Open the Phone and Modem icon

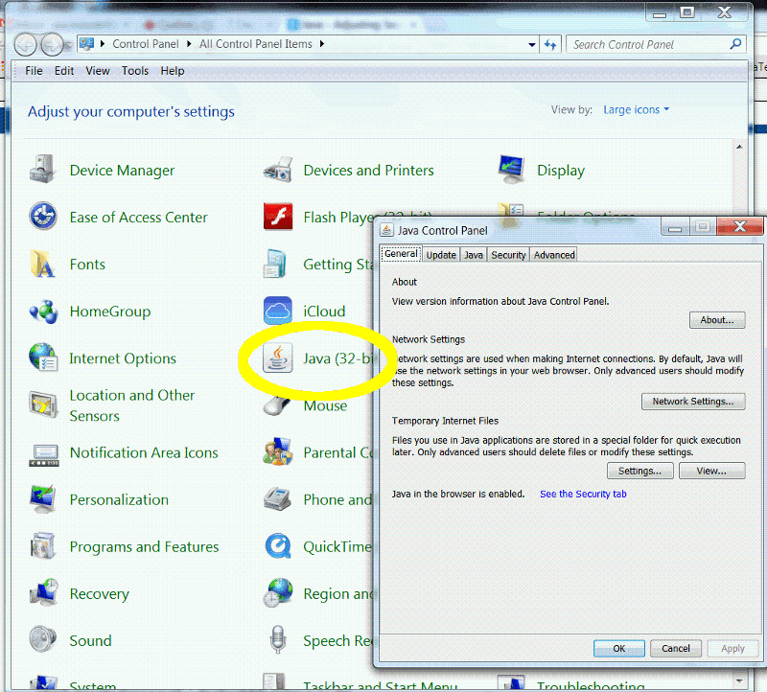pos(278,498)
